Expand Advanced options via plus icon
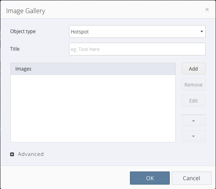 [12, 154]
